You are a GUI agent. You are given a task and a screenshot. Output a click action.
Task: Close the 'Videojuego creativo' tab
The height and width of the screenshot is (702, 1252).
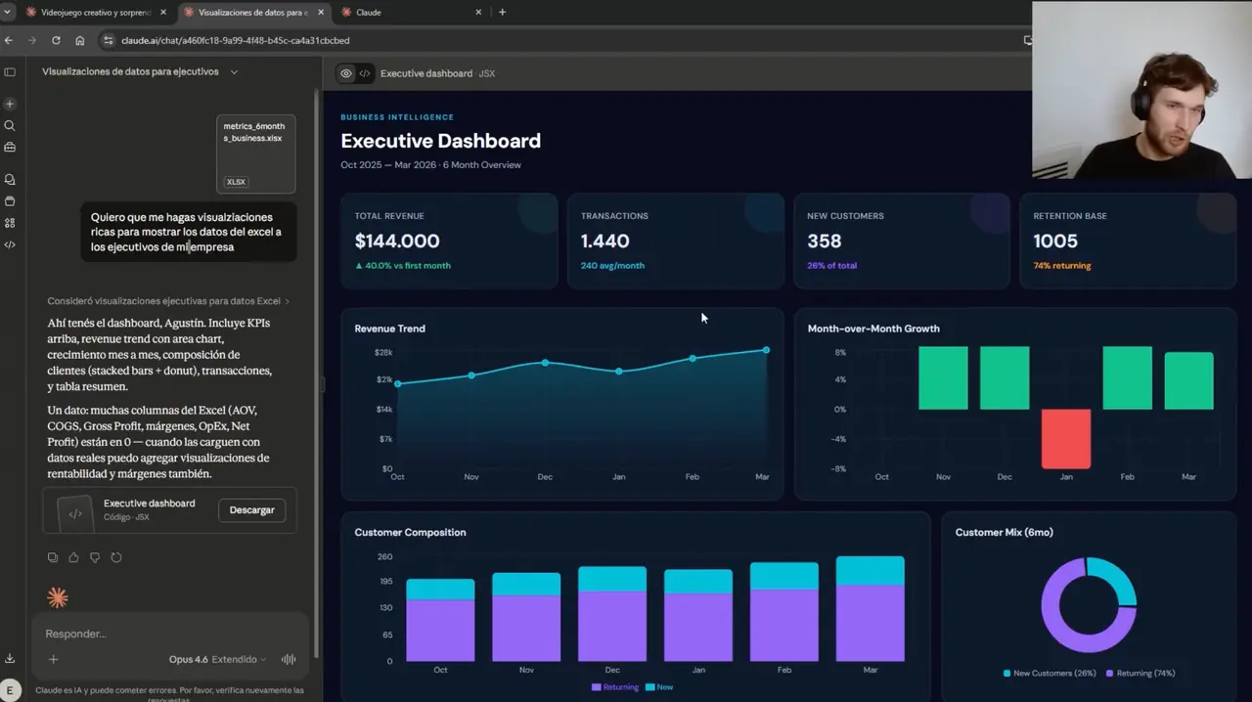(x=163, y=12)
